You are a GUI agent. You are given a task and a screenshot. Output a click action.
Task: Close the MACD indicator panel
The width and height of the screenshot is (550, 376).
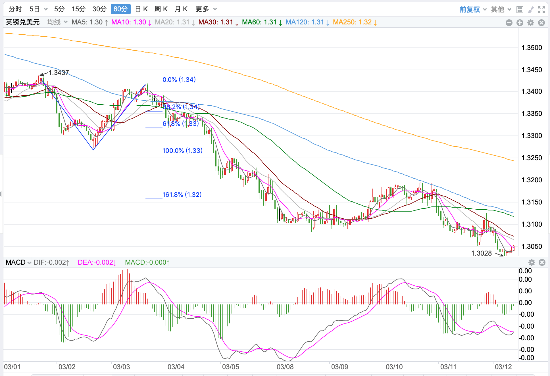[x=542, y=262]
